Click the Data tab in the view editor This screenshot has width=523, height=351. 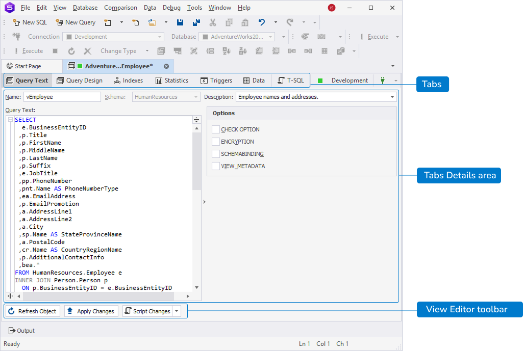pos(254,80)
